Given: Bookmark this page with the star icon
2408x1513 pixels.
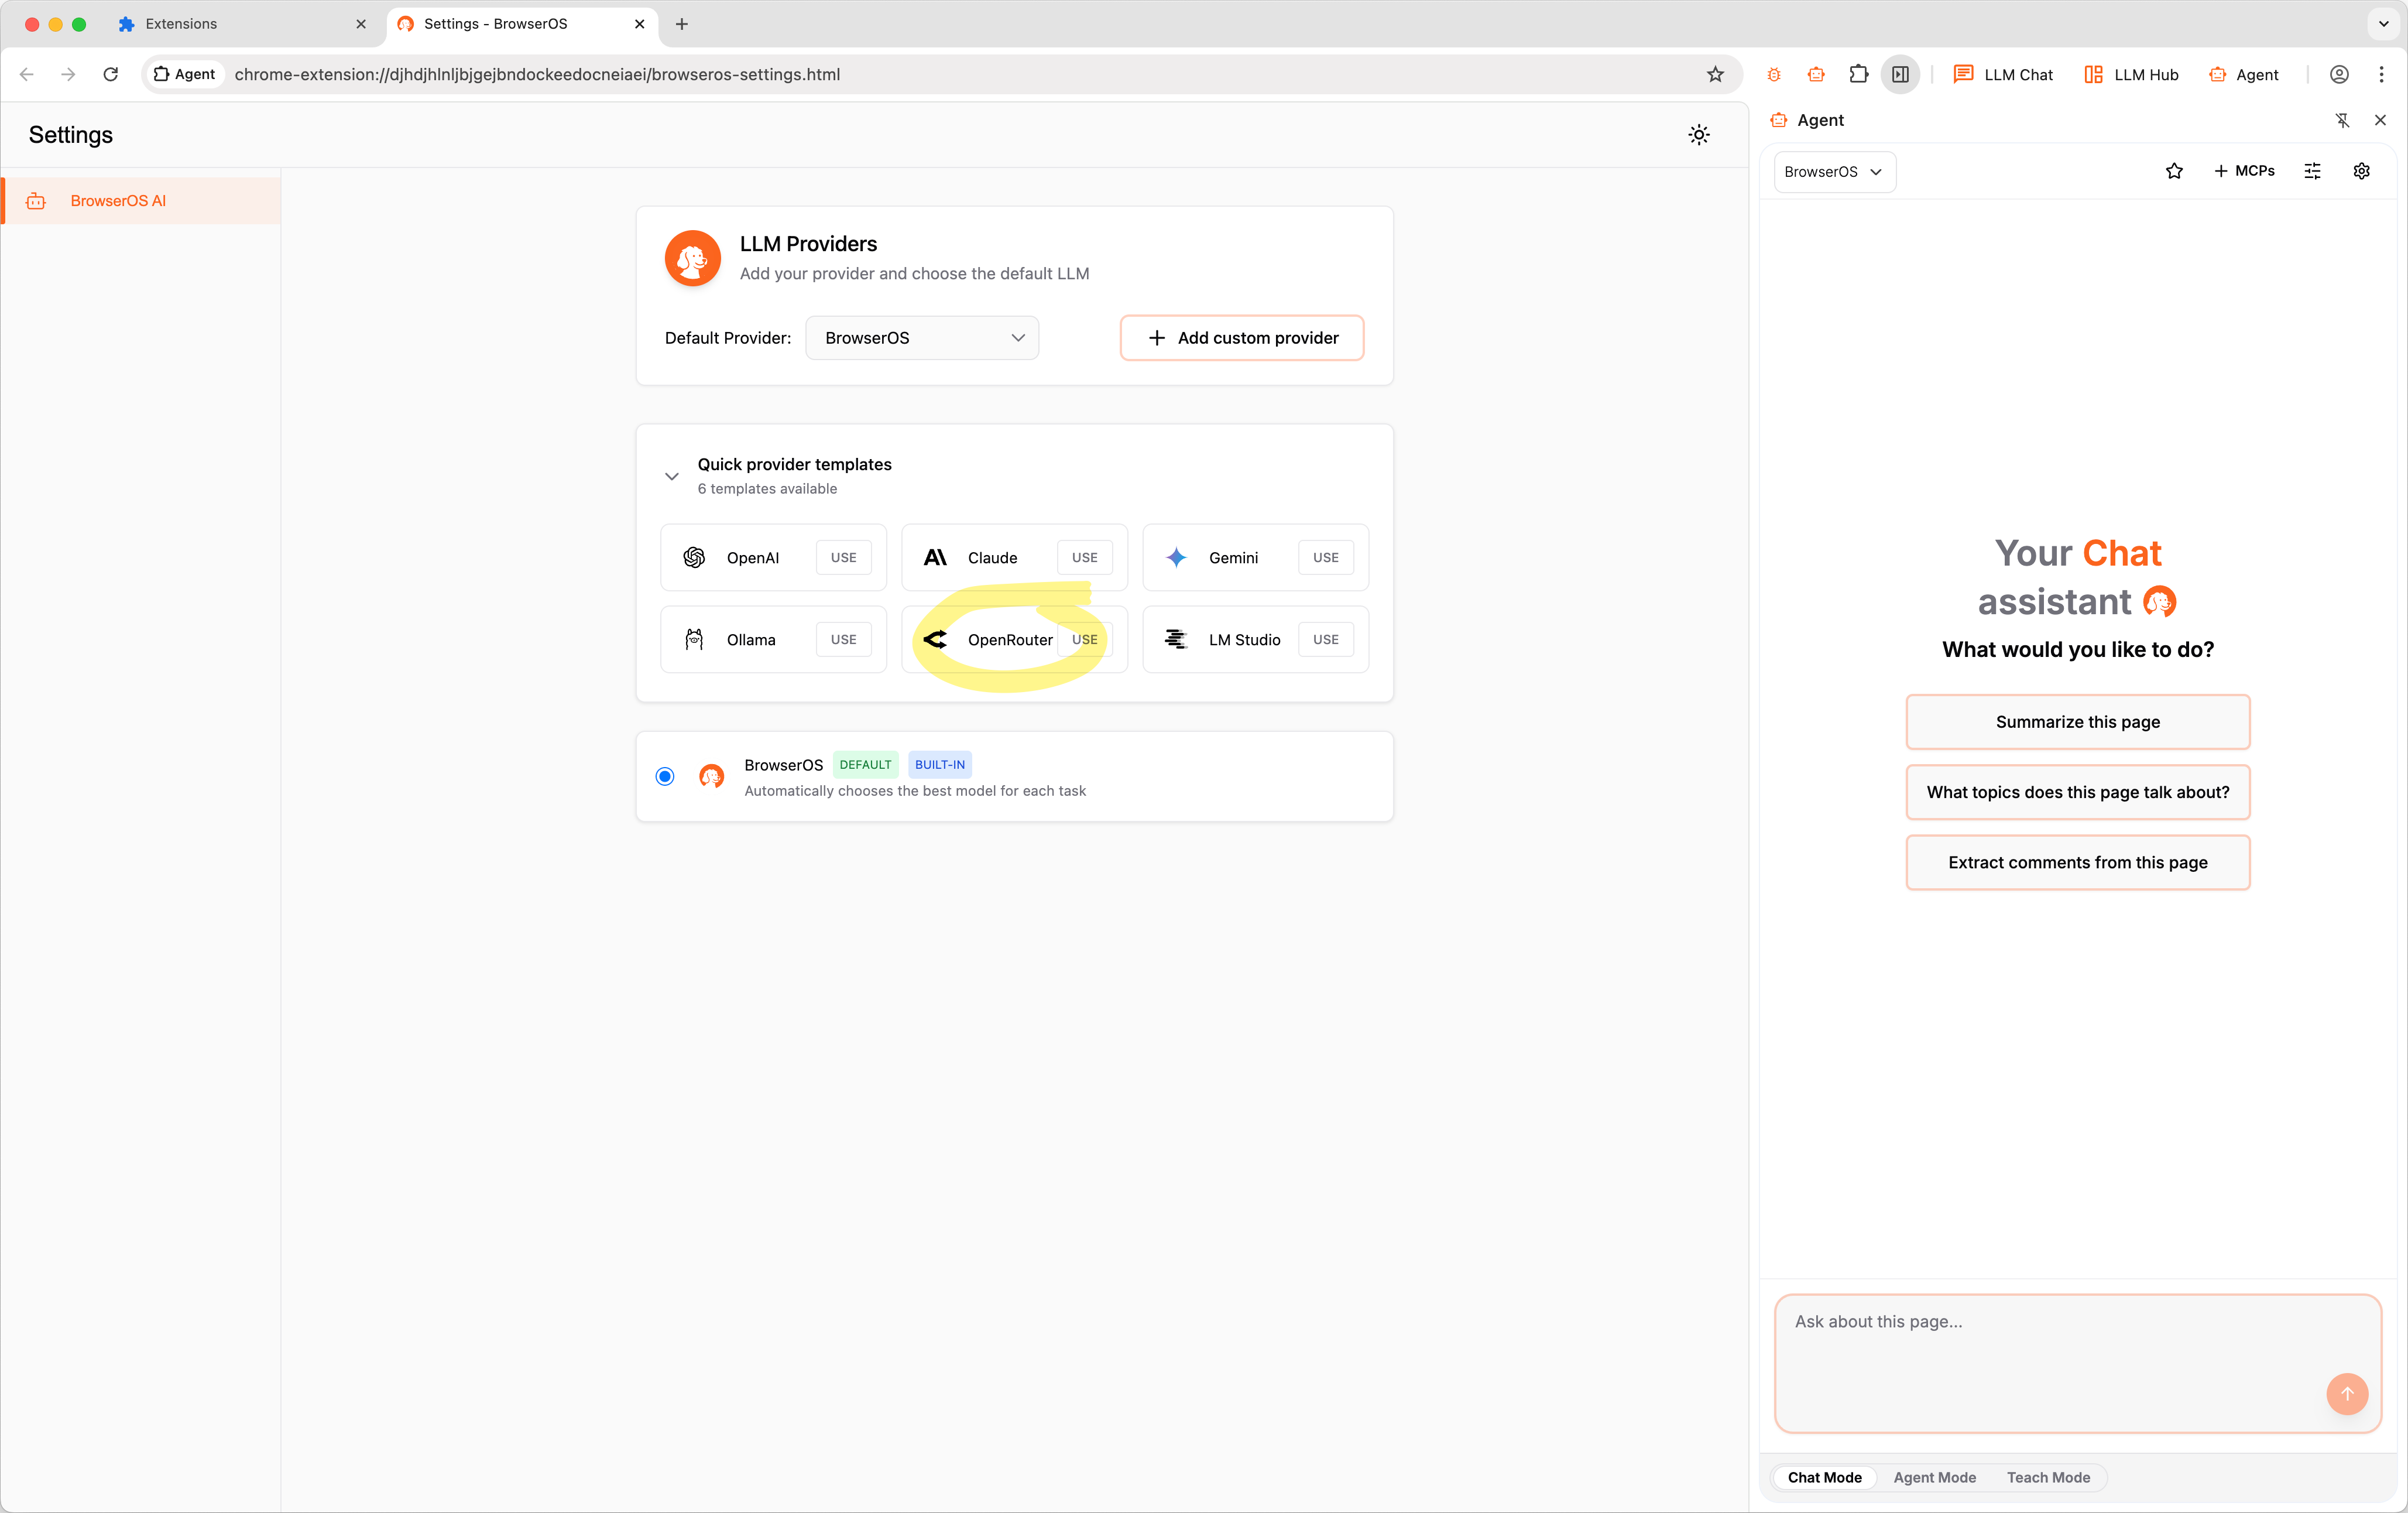Looking at the screenshot, I should (x=1715, y=74).
